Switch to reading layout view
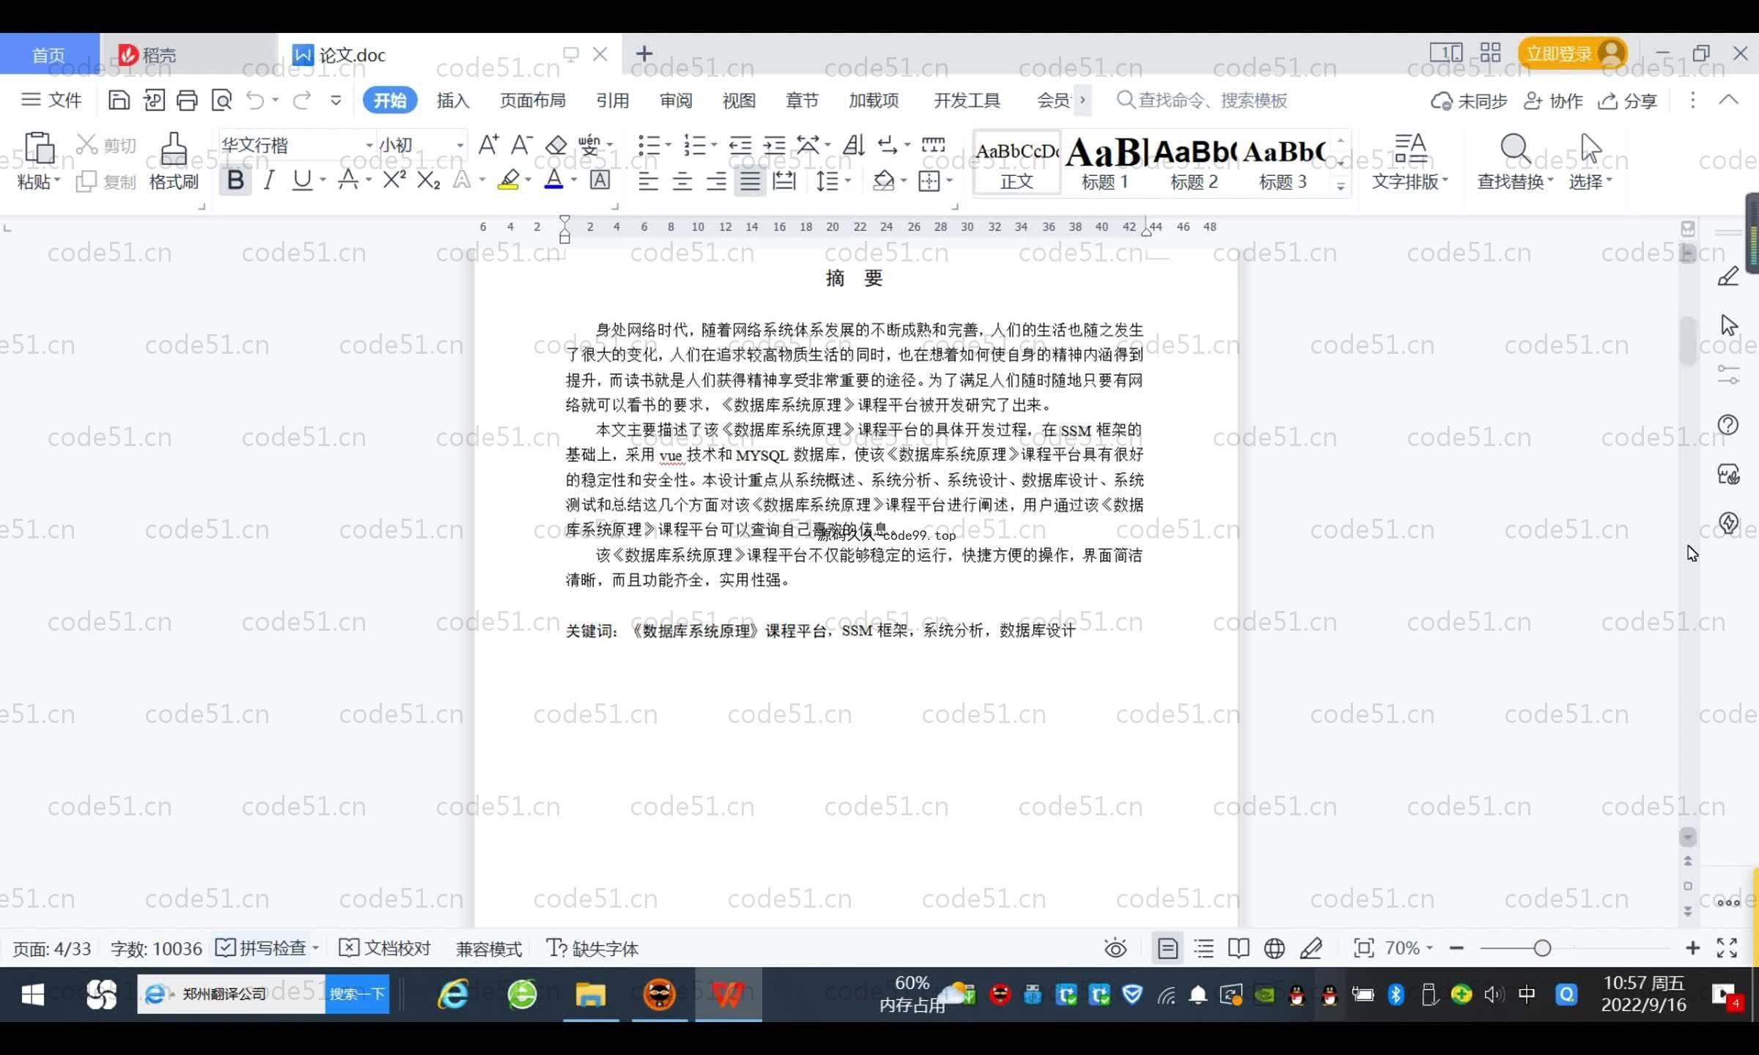The image size is (1759, 1055). click(x=1239, y=949)
